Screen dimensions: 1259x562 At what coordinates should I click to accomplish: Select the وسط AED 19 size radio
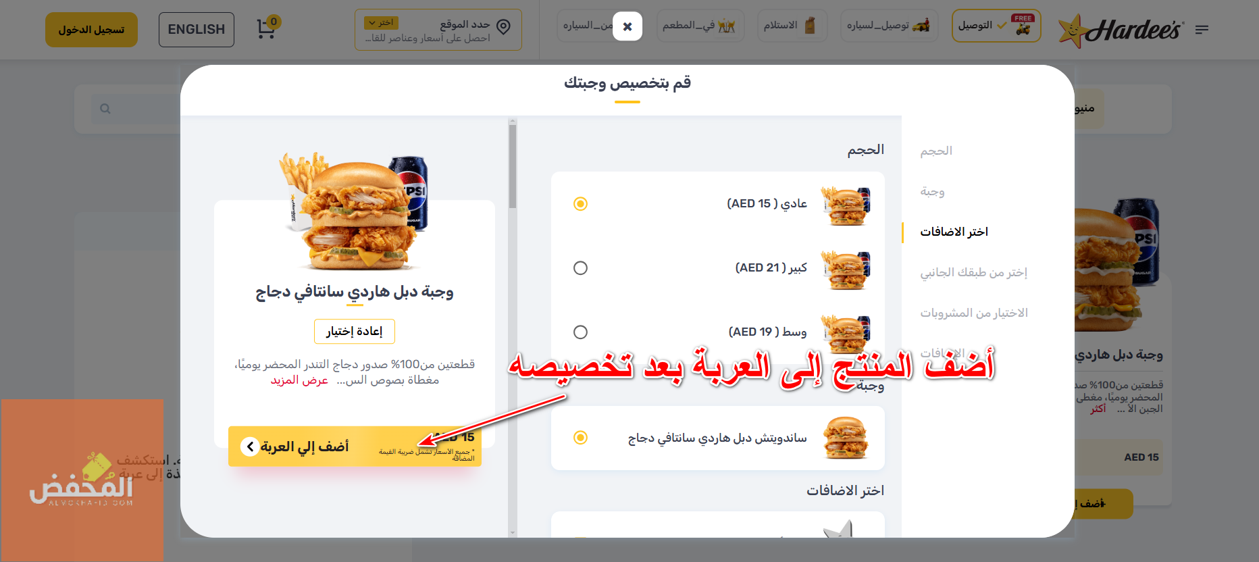[580, 332]
